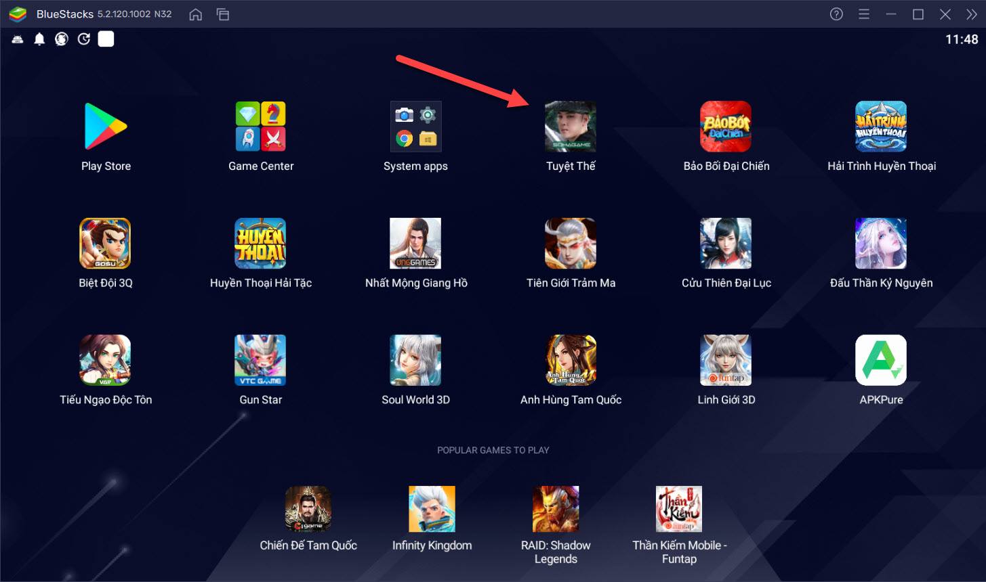Open Bảo Bối Đại Chiến
986x582 pixels.
coord(726,127)
